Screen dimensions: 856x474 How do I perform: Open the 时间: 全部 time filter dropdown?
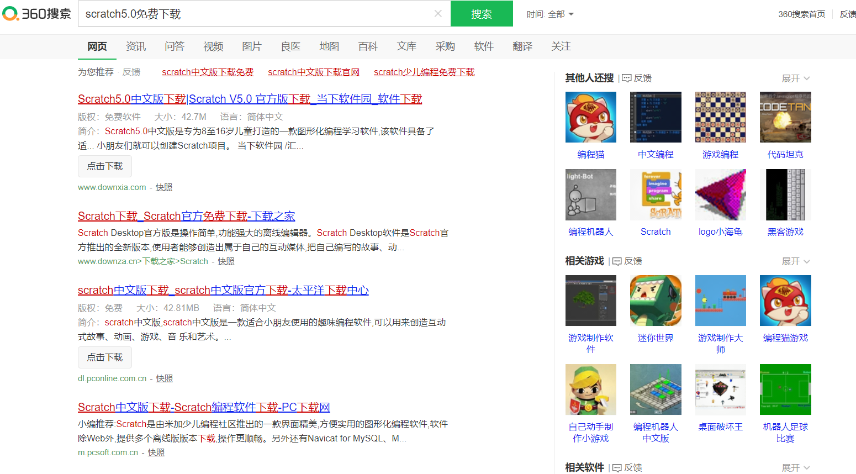[550, 14]
